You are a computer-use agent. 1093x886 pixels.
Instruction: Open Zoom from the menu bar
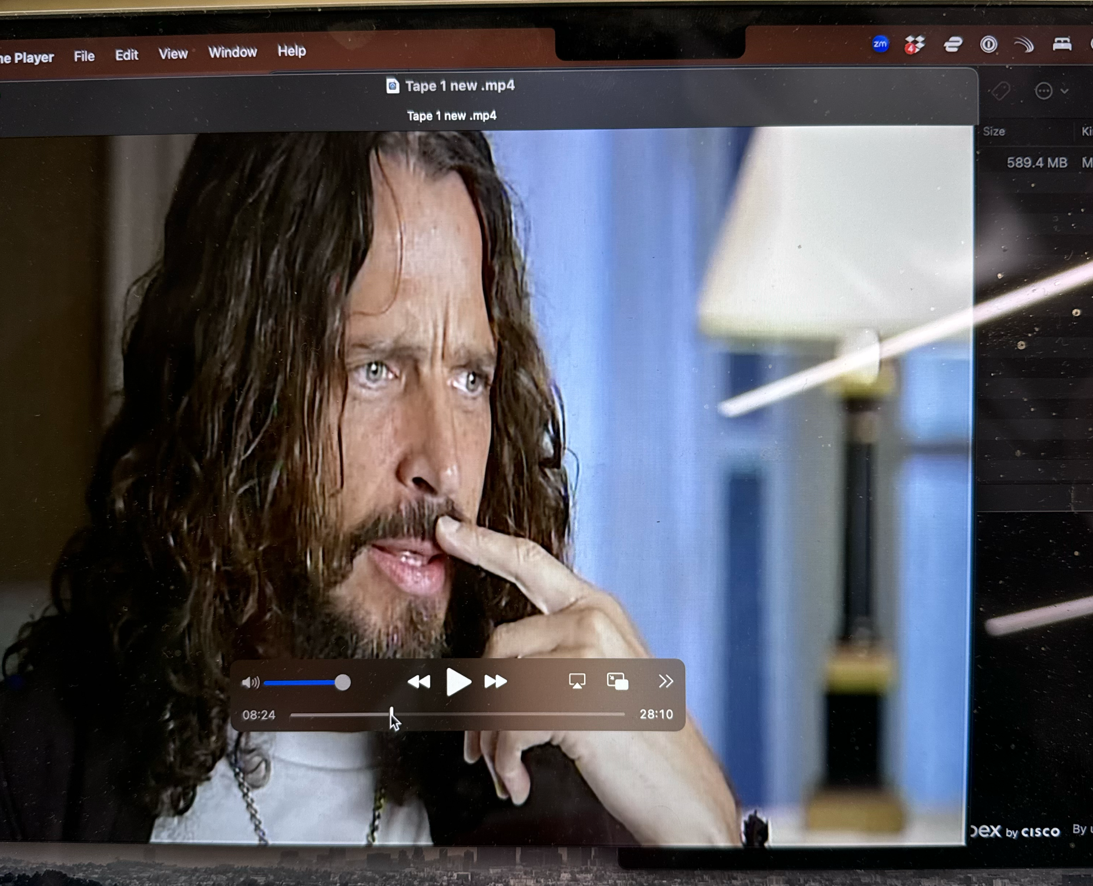[x=879, y=45]
